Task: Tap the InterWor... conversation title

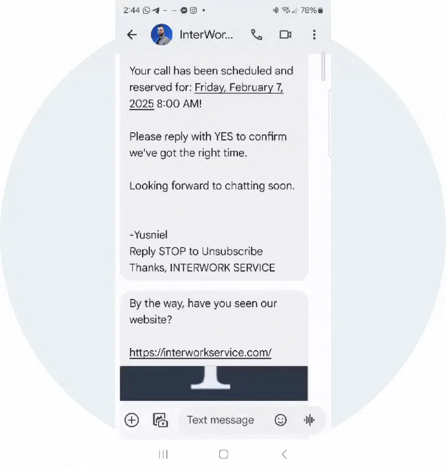Action: pyautogui.click(x=206, y=34)
